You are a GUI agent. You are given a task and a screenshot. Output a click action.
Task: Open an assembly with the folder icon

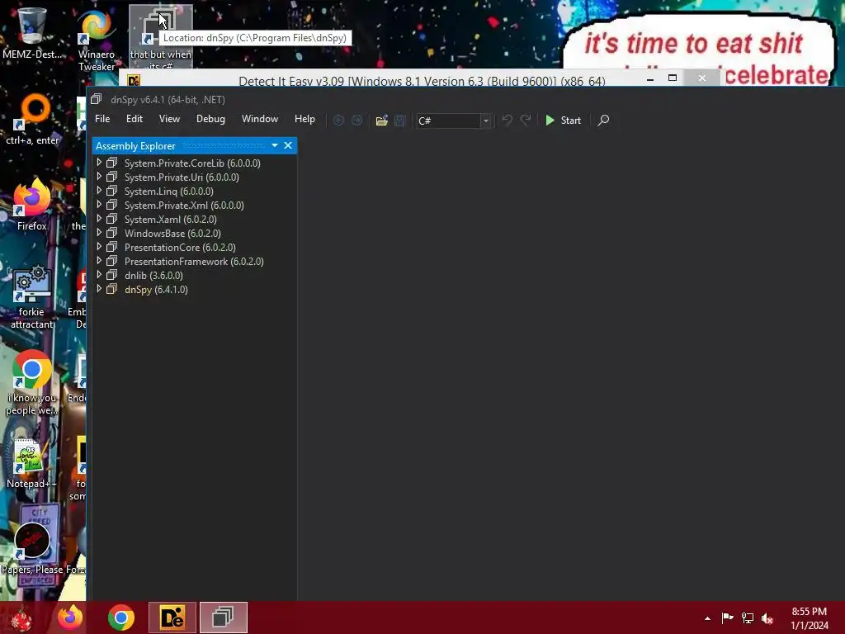pyautogui.click(x=381, y=121)
